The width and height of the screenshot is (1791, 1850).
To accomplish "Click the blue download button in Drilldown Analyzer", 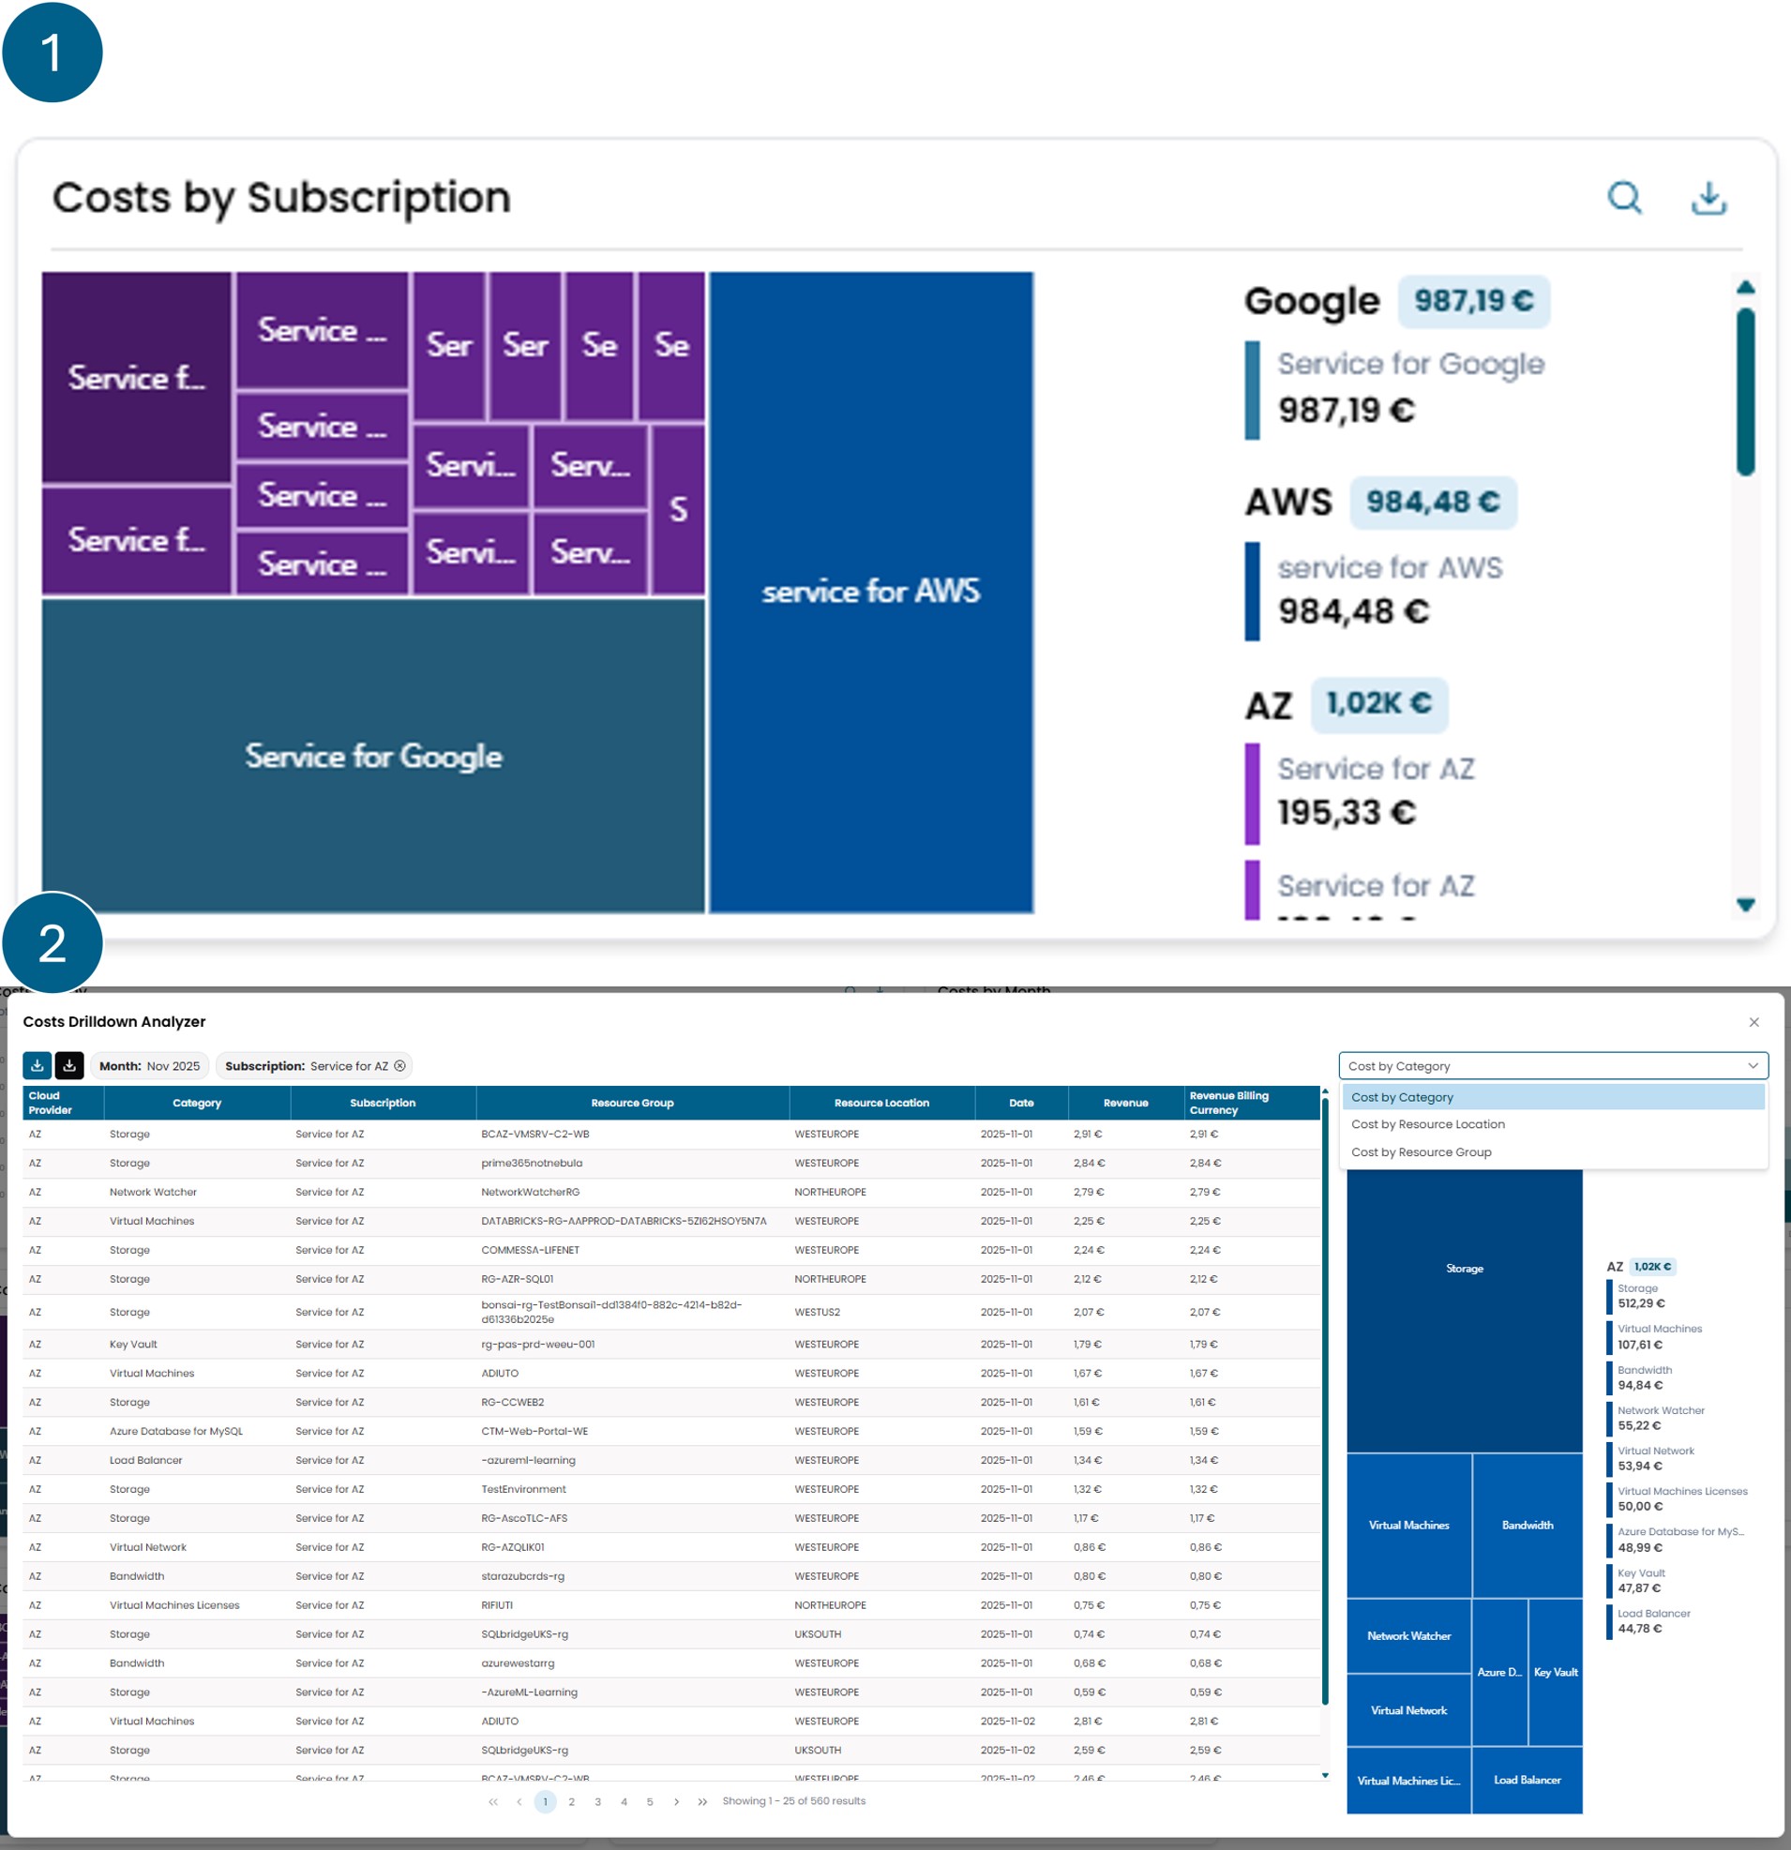I will [37, 1065].
